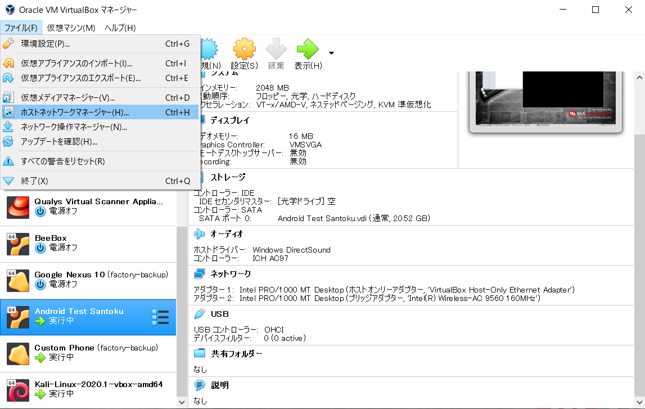Click the right details scrollbar
645x409 pixels.
coord(640,225)
